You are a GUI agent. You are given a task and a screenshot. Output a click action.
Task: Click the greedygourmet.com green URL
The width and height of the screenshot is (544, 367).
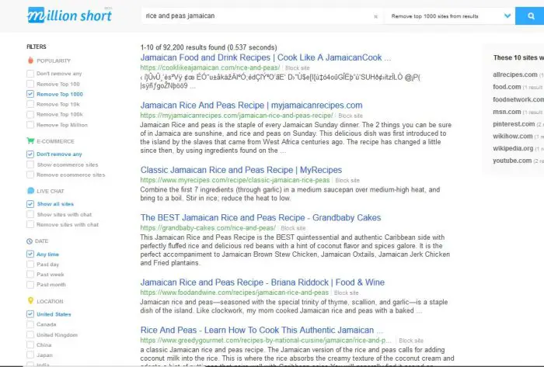pos(266,341)
